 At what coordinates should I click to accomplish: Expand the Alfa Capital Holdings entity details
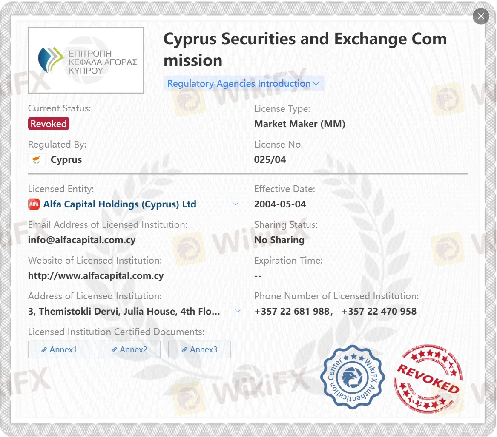click(236, 204)
